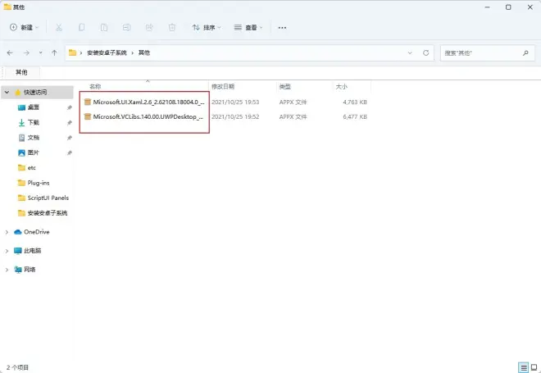Collapse the 快速访问 tree node

pos(7,92)
